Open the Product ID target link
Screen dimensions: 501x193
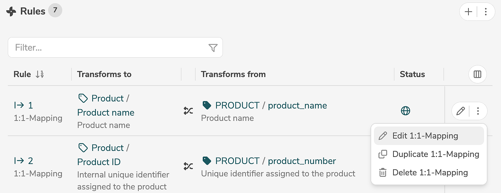(x=99, y=162)
